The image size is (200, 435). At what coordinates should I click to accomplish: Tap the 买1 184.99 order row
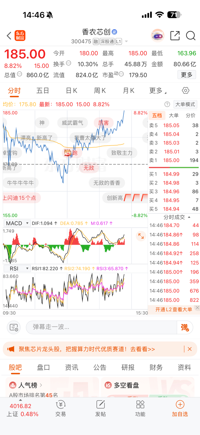(174, 174)
